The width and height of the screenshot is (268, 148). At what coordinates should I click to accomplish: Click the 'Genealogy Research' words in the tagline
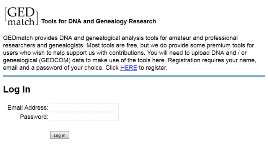pos(126,21)
